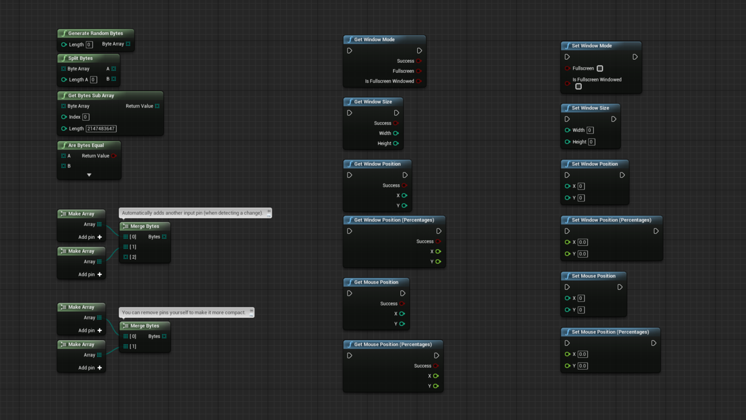Screen dimensions: 746x420
Task: Click Length input pin on Generate Random Bytes
Action: click(x=64, y=44)
